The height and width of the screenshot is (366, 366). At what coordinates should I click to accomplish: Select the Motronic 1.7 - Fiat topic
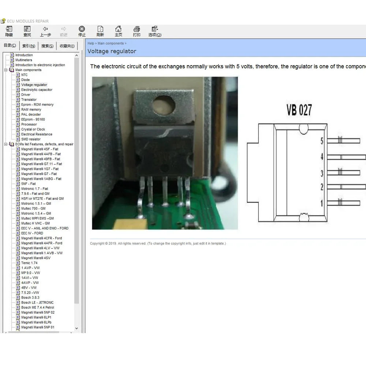pos(35,188)
